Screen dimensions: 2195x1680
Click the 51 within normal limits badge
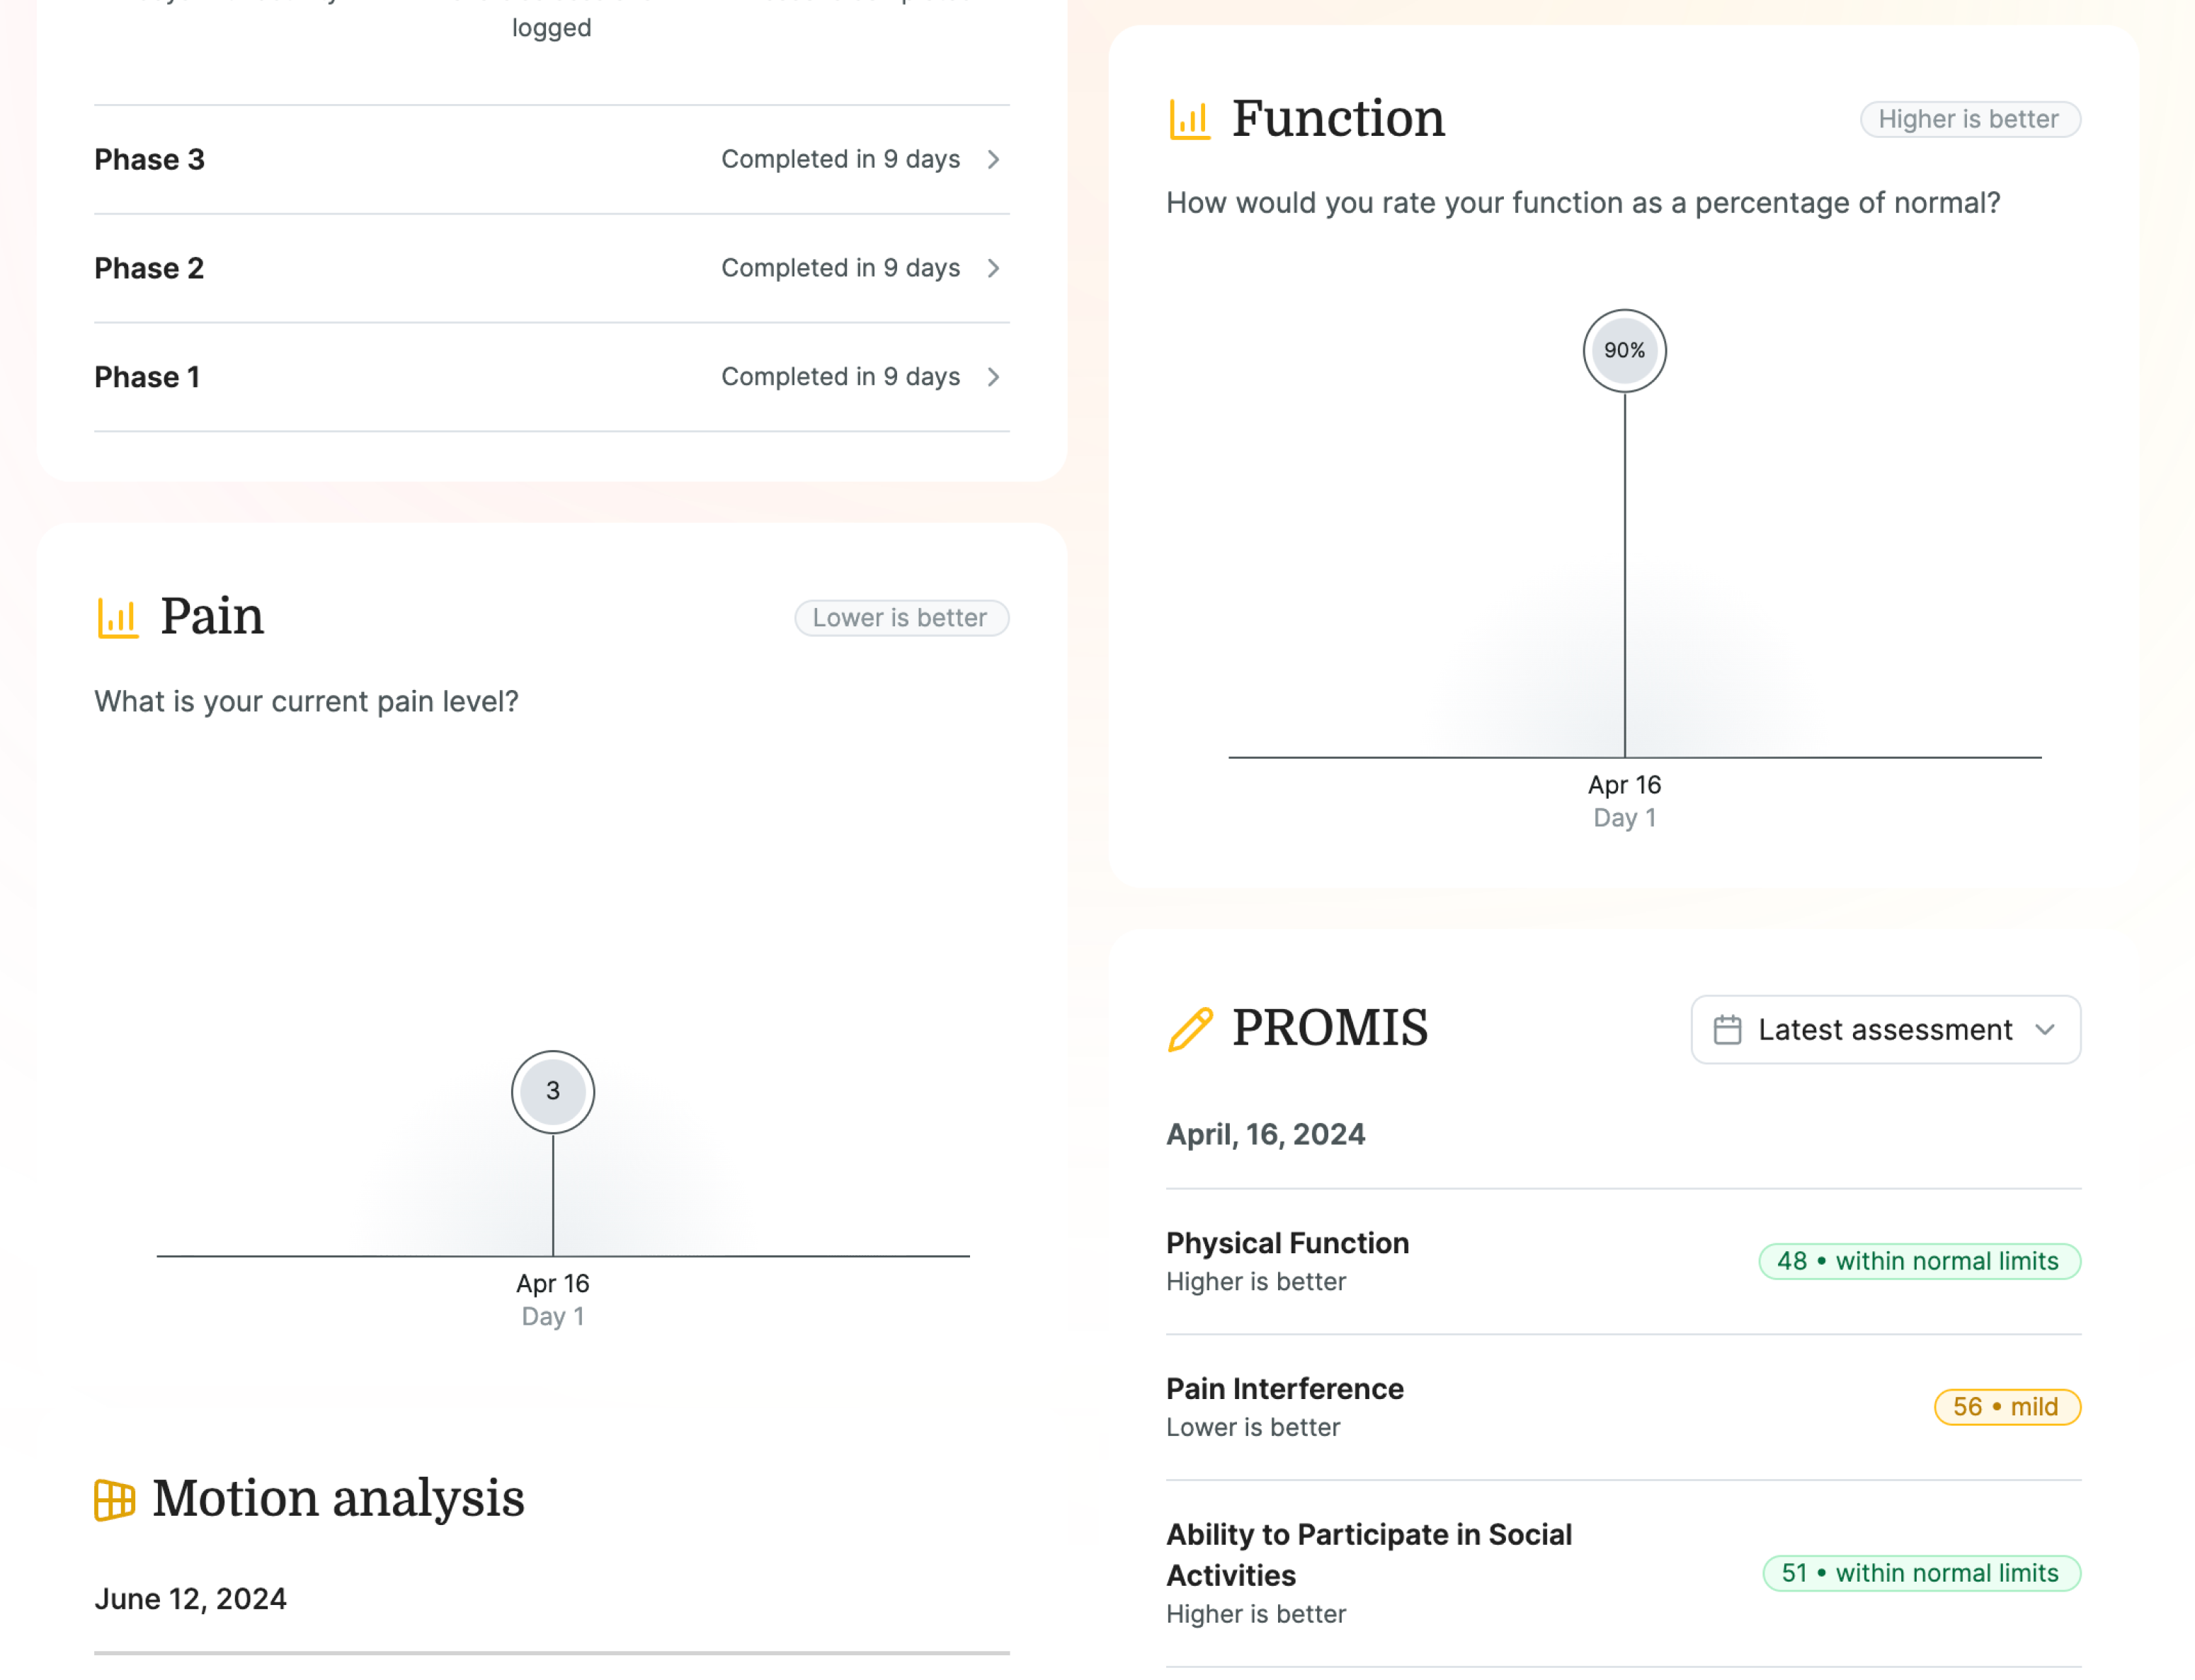(x=1921, y=1573)
